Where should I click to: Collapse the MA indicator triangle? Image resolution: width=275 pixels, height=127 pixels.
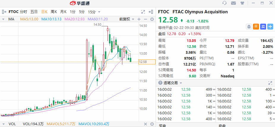pyautogui.click(x=3, y=19)
